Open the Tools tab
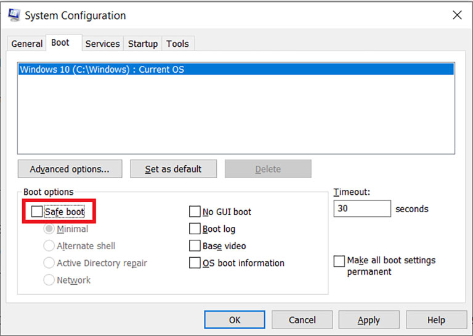Viewport: 473px width, 336px height. [x=177, y=44]
